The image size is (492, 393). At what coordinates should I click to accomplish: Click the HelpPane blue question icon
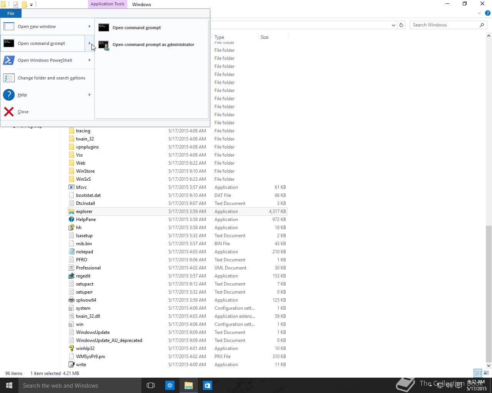(71, 220)
